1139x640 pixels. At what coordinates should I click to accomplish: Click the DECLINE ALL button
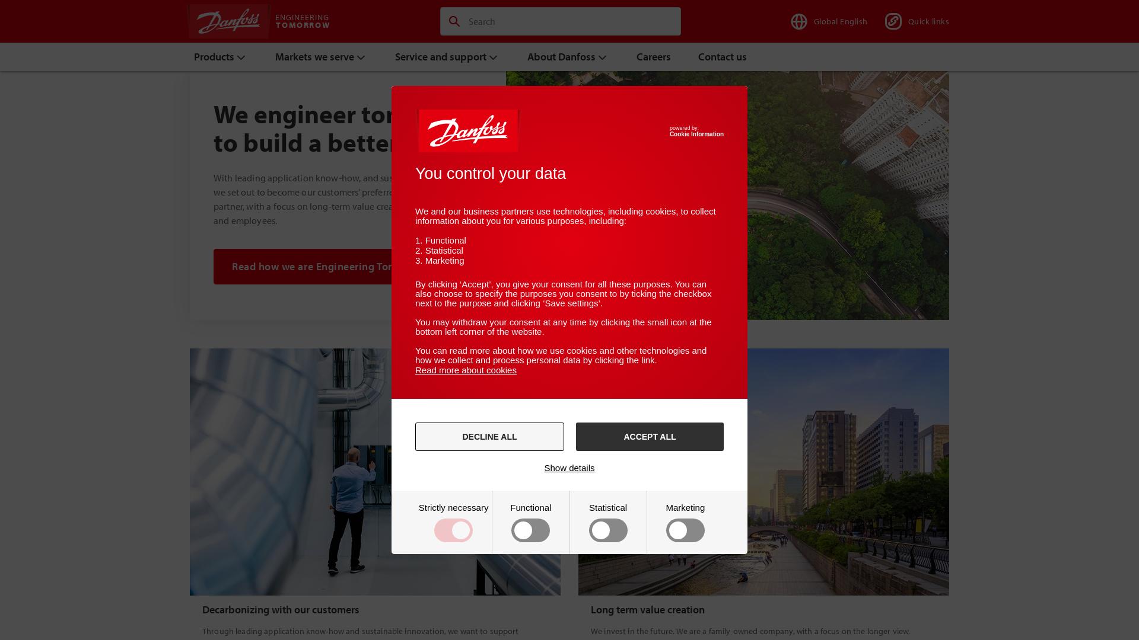(489, 436)
